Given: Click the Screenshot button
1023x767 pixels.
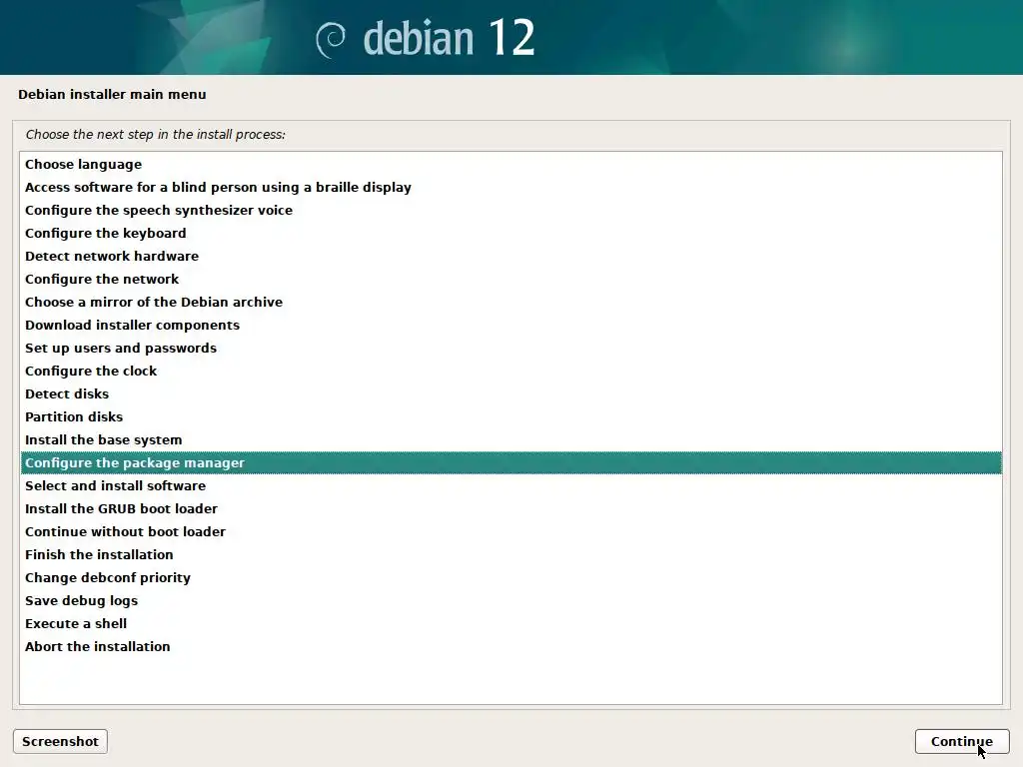Looking at the screenshot, I should click(x=60, y=742).
